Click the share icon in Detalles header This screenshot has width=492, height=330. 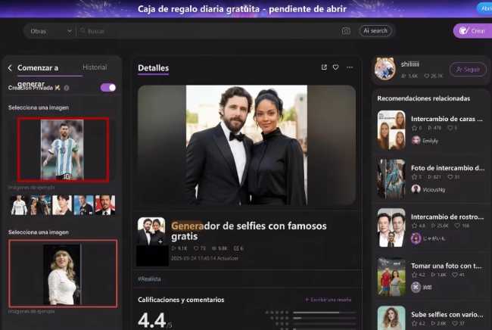click(x=324, y=67)
